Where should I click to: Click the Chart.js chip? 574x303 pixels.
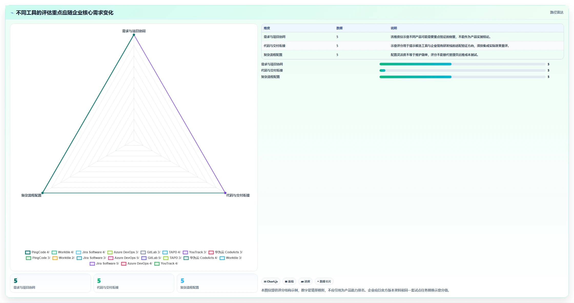(x=271, y=281)
